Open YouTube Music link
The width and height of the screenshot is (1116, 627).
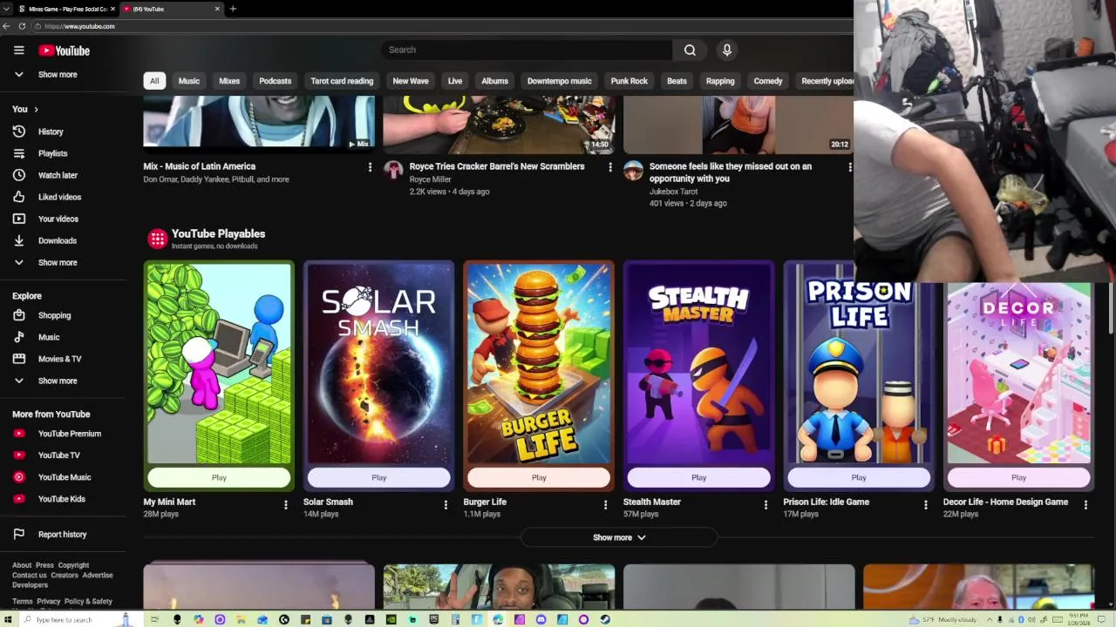tap(63, 477)
